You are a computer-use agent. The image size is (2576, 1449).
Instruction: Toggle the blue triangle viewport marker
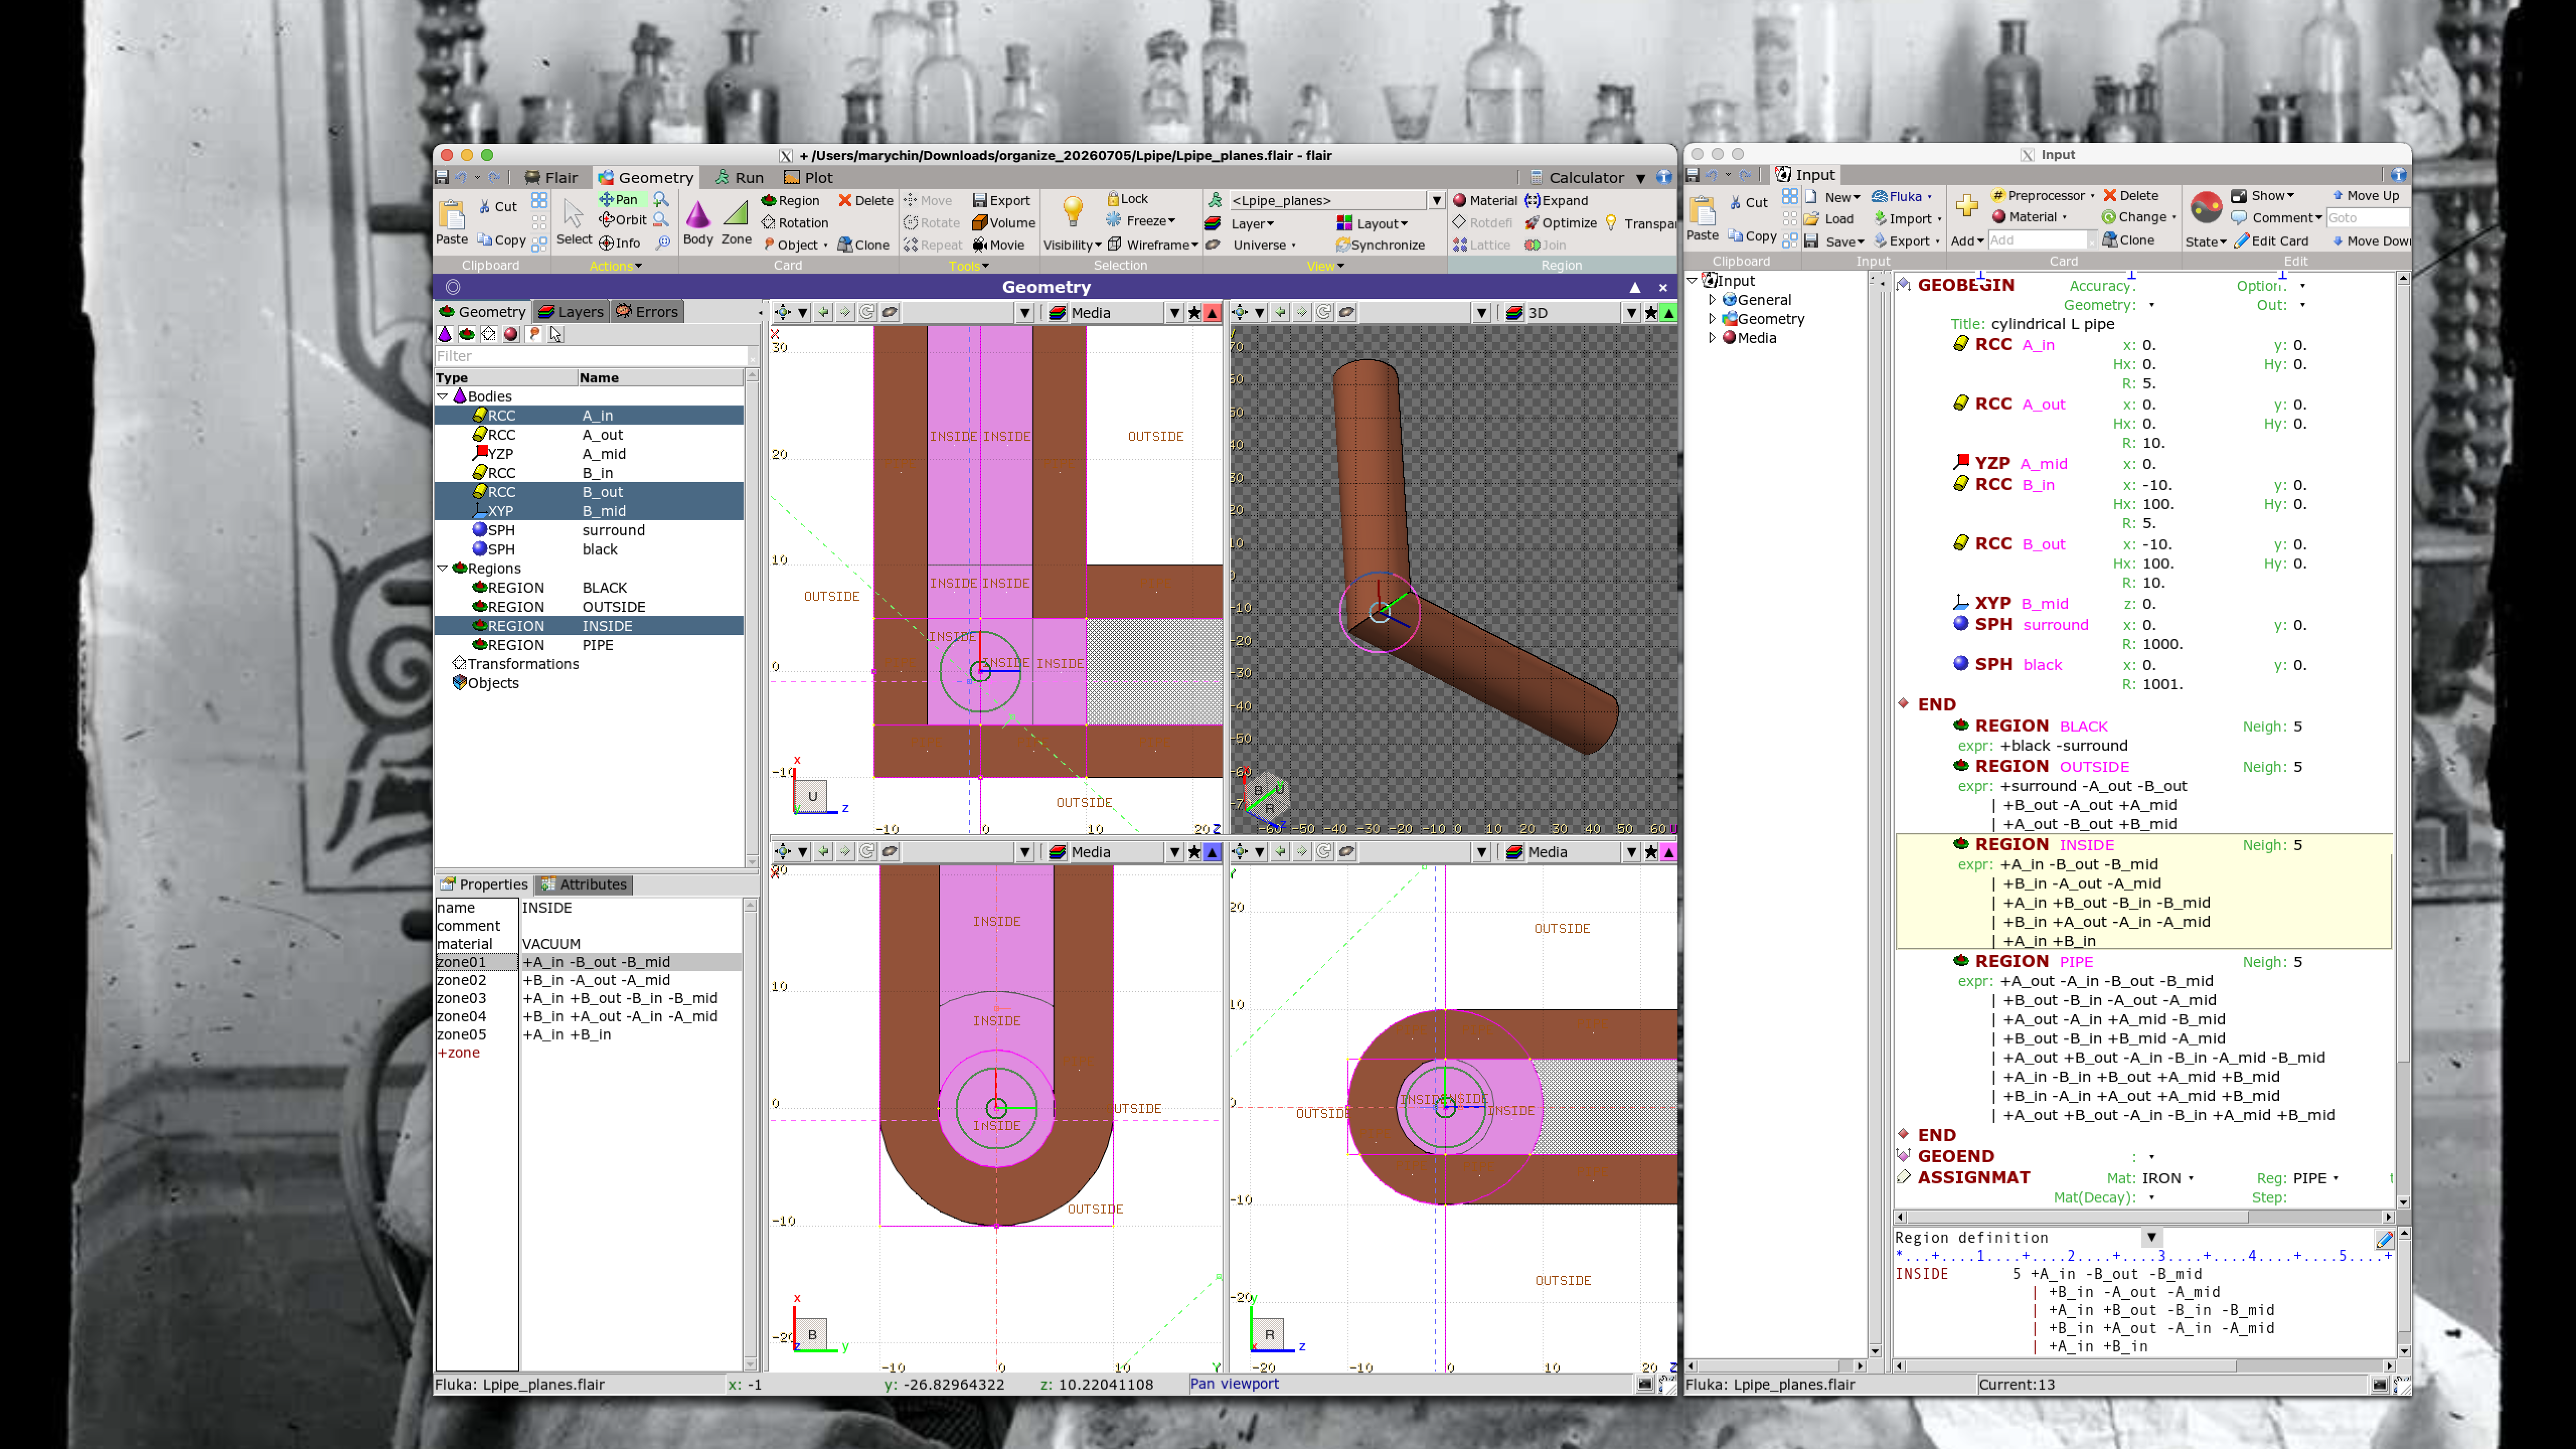(x=1212, y=852)
